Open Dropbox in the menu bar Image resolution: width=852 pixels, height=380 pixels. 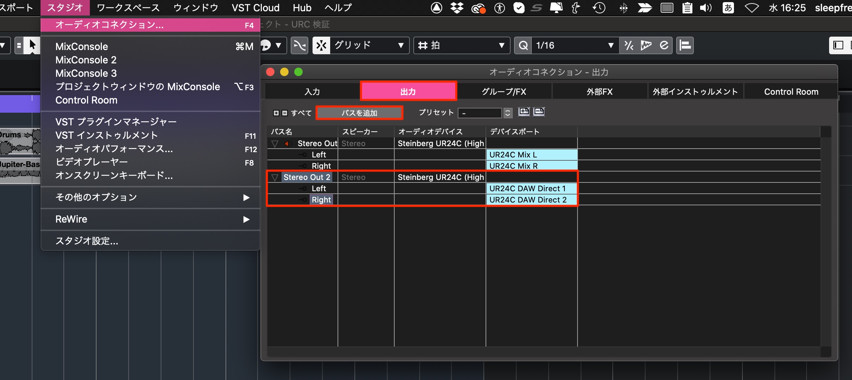pyautogui.click(x=457, y=8)
